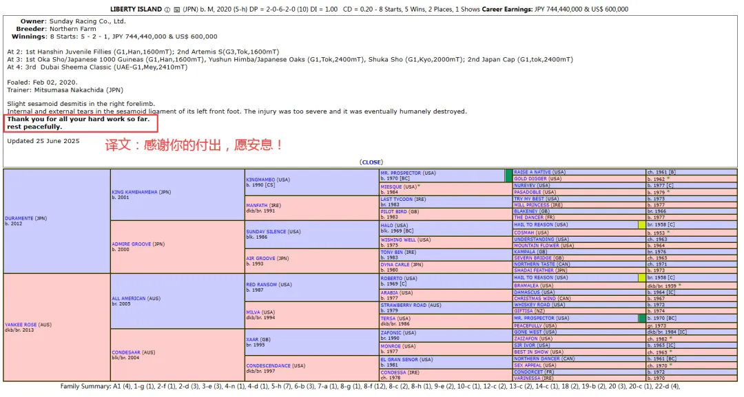Click the yellow marker beside HAIL TO REASON
This screenshot has height=397, width=744.
coord(641,224)
